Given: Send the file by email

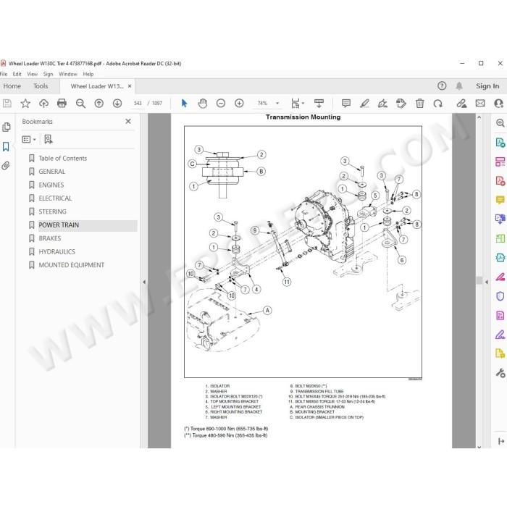Looking at the screenshot, I should click(480, 104).
